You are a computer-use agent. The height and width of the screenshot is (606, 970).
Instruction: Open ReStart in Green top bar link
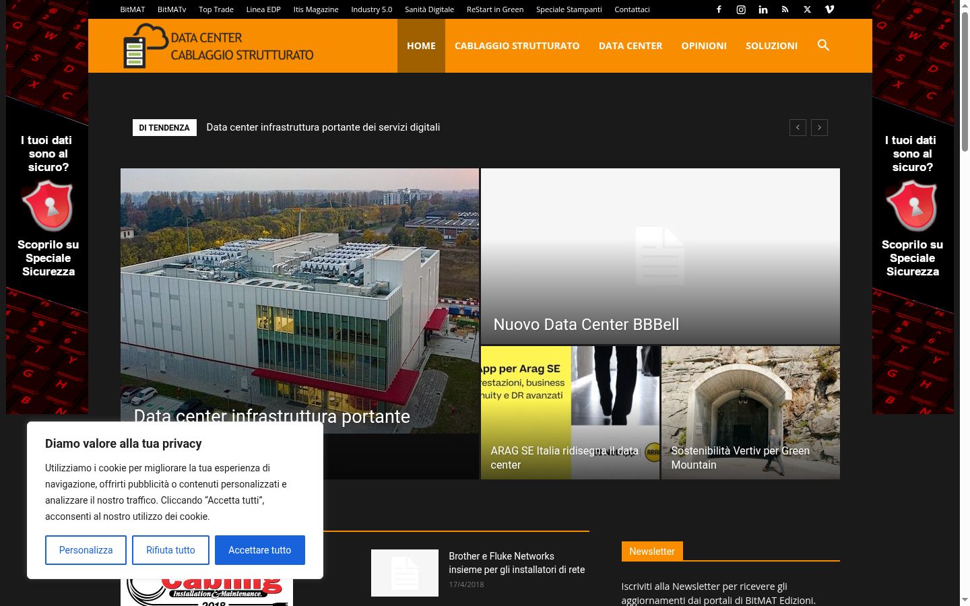tap(495, 9)
